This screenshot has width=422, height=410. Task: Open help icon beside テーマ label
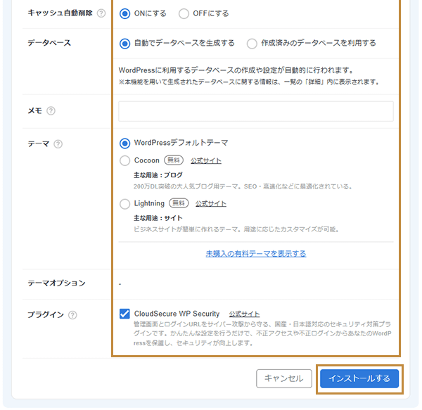click(x=58, y=144)
